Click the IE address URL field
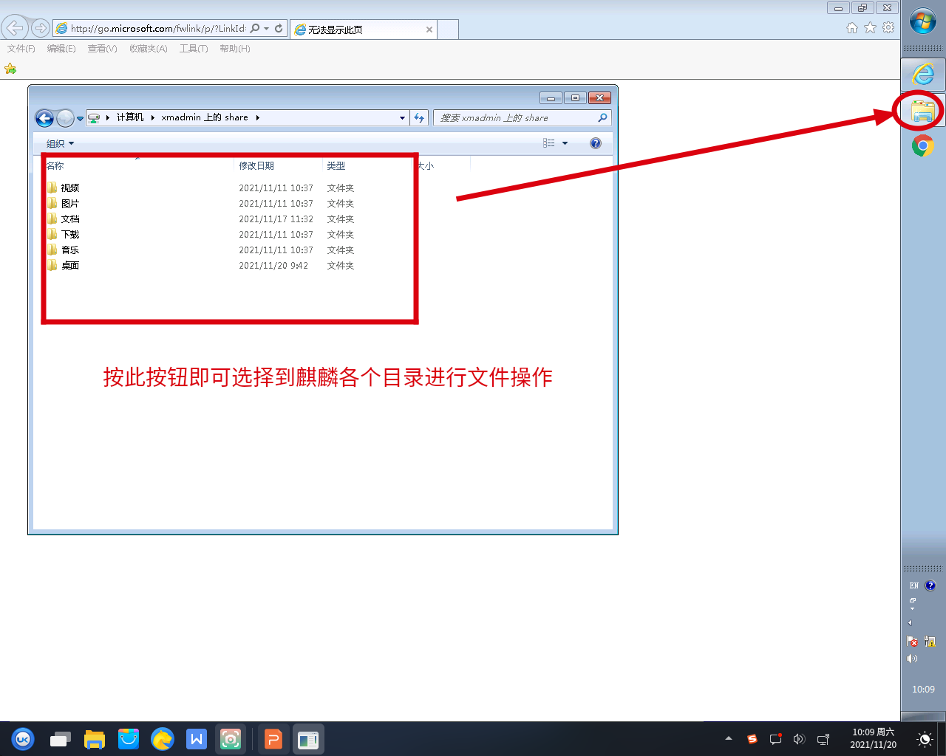946x756 pixels. click(158, 29)
